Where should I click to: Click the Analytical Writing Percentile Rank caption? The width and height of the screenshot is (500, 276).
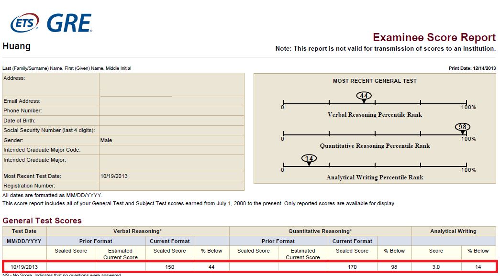[375, 177]
